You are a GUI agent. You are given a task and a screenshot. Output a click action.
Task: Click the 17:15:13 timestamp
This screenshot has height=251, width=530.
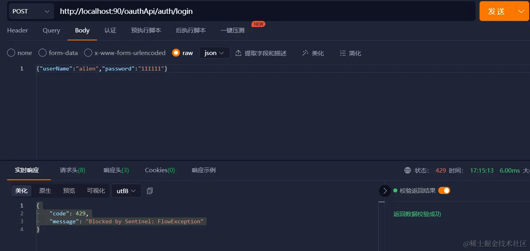(x=482, y=170)
